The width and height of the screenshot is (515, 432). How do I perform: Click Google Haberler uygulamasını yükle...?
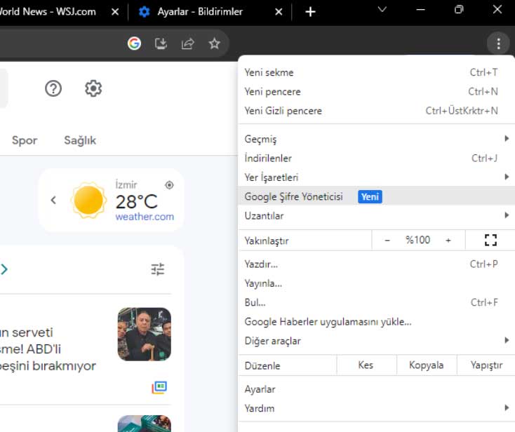point(376,322)
